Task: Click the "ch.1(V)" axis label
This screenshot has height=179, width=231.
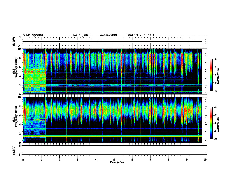Action: (x=14, y=42)
